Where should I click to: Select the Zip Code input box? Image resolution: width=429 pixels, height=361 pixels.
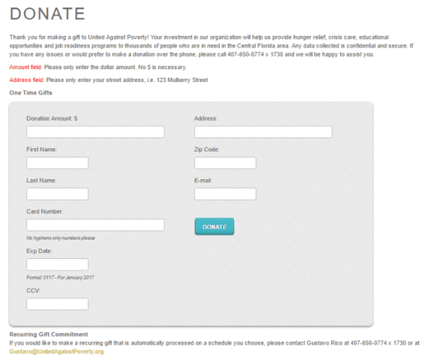[x=225, y=163]
